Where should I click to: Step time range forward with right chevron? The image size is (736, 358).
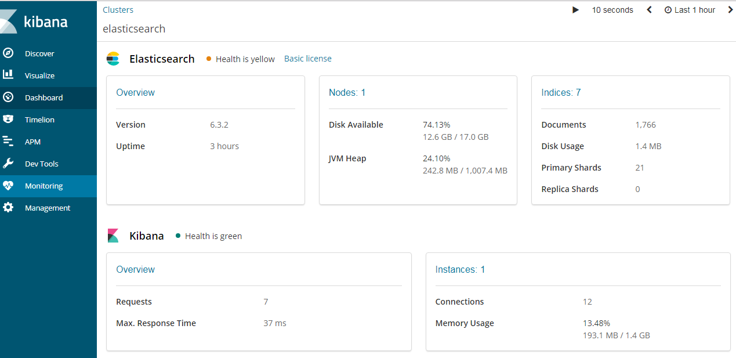[730, 10]
